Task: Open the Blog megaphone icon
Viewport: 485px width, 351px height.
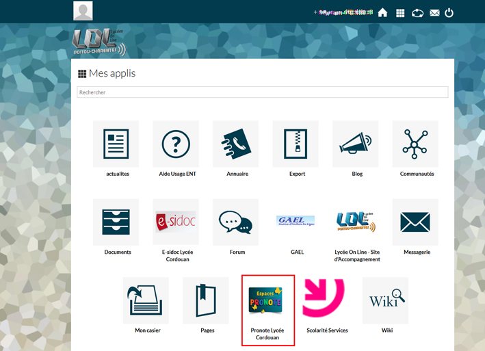Action: click(356, 144)
